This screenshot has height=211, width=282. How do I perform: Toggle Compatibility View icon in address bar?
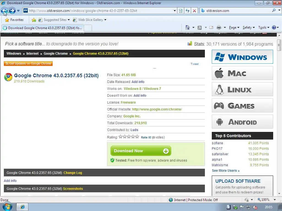tap(181, 11)
